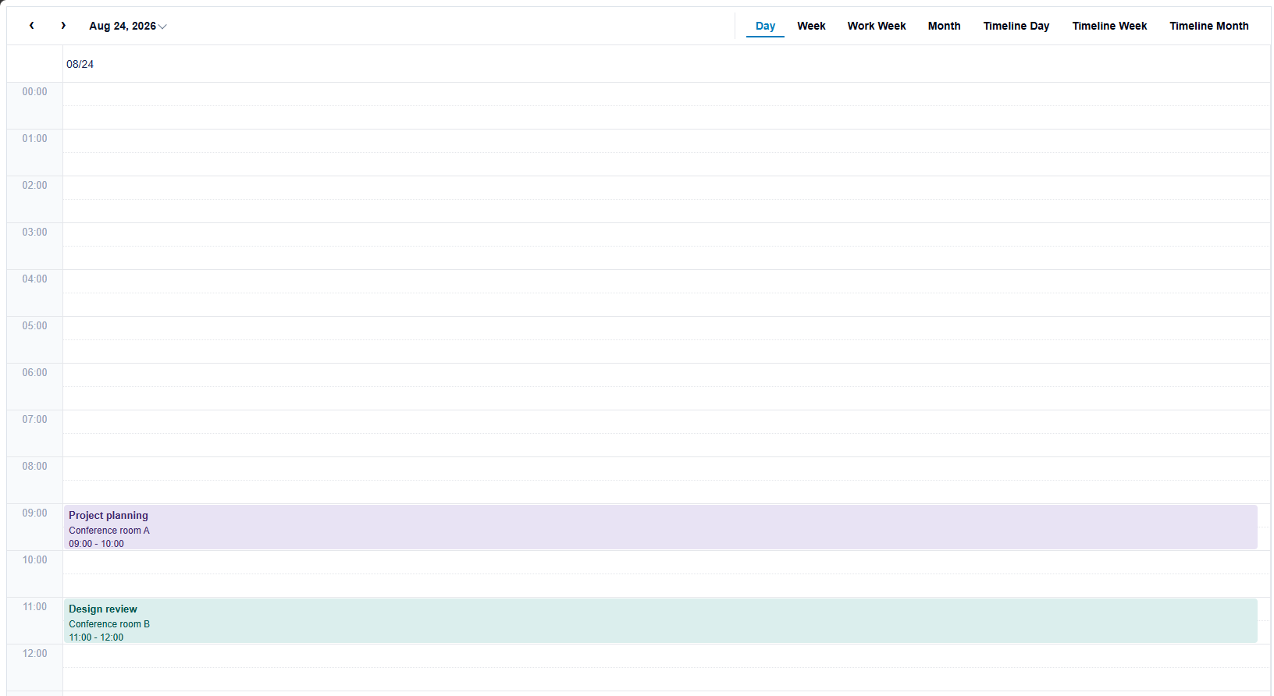Click the 09:00 - 10:00 time range
The height and width of the screenshot is (696, 1274).
pos(96,544)
